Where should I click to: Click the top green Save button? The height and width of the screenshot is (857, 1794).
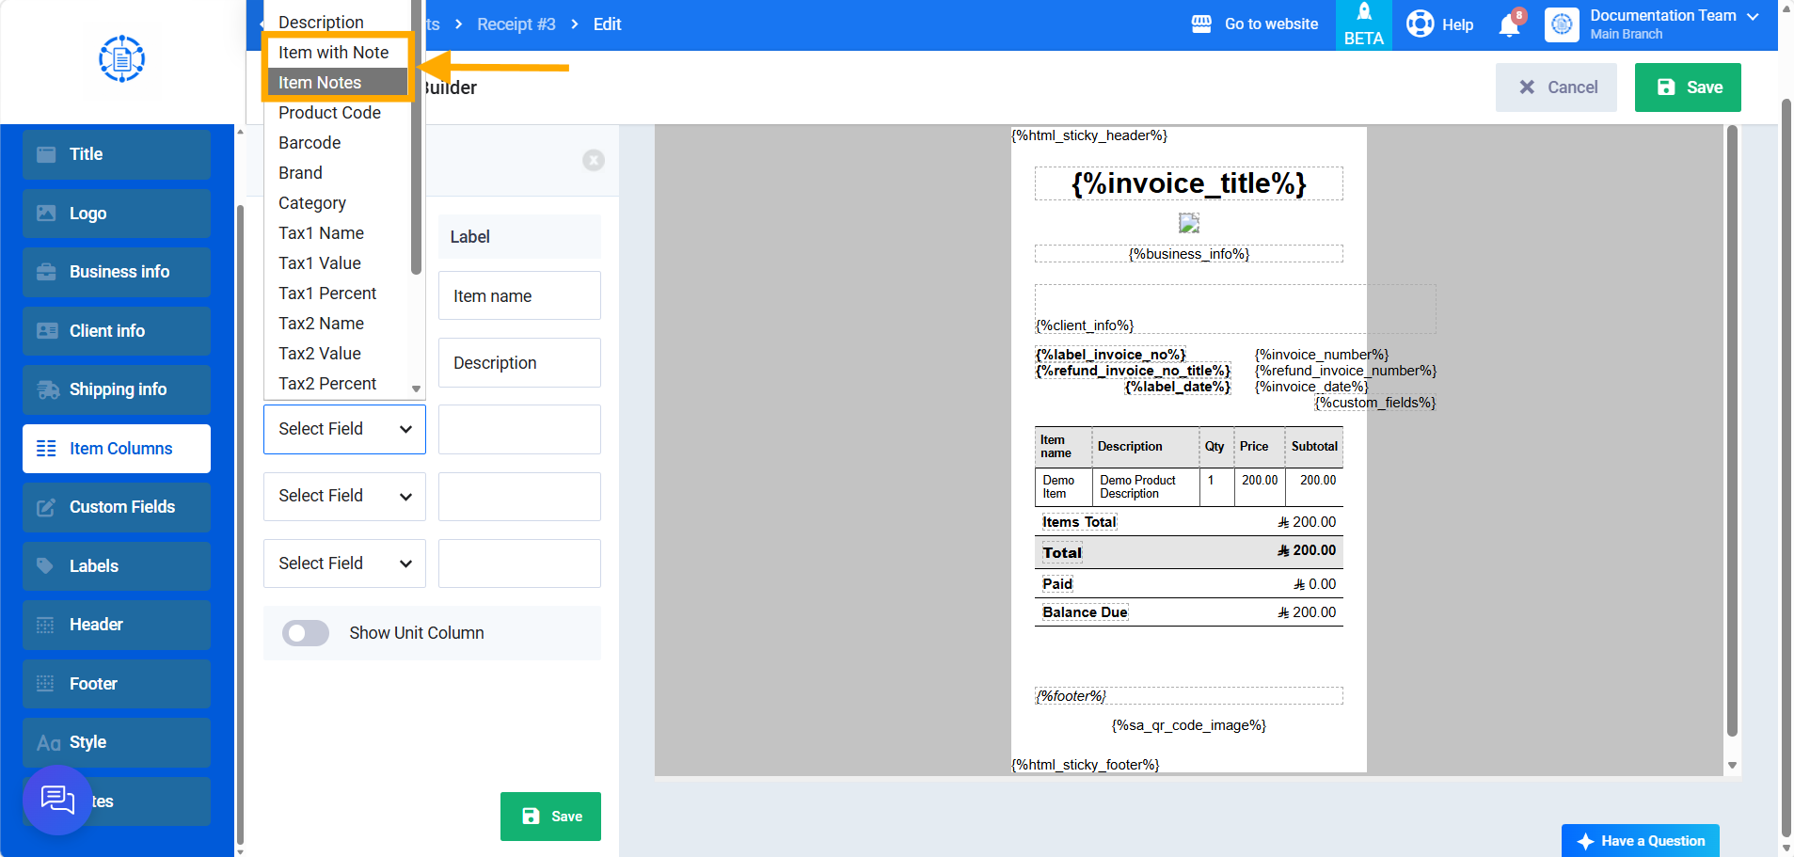pyautogui.click(x=1688, y=87)
